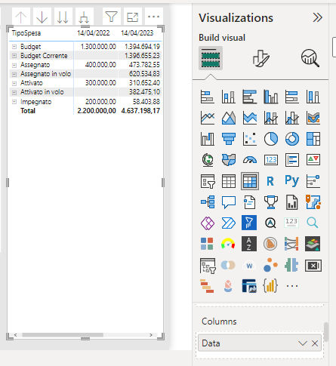The width and height of the screenshot is (336, 366).
Task: Expand the Budget Corrente row
Action: pos(14,56)
